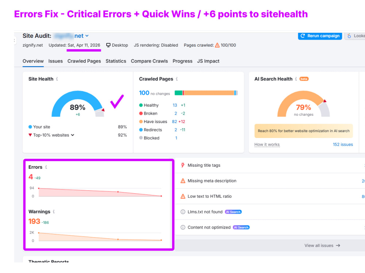365x273 pixels.
Task: Click AI Search badge on Llms.txt row
Action: point(233,212)
